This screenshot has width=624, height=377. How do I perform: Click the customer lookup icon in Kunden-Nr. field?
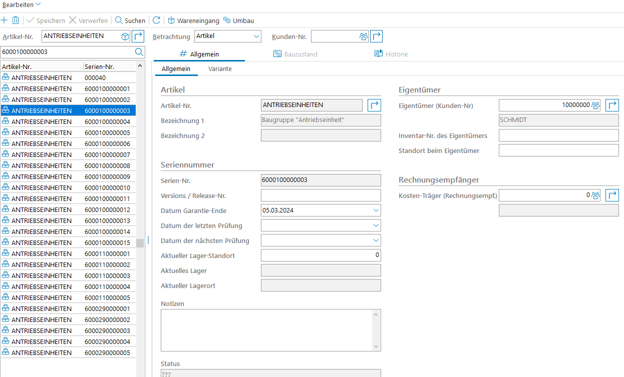[363, 36]
